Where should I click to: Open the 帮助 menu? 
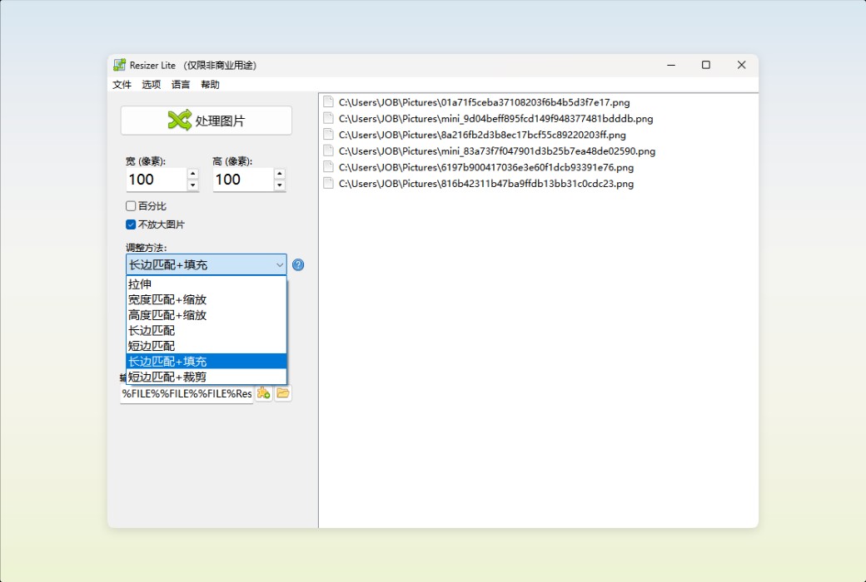click(x=210, y=84)
